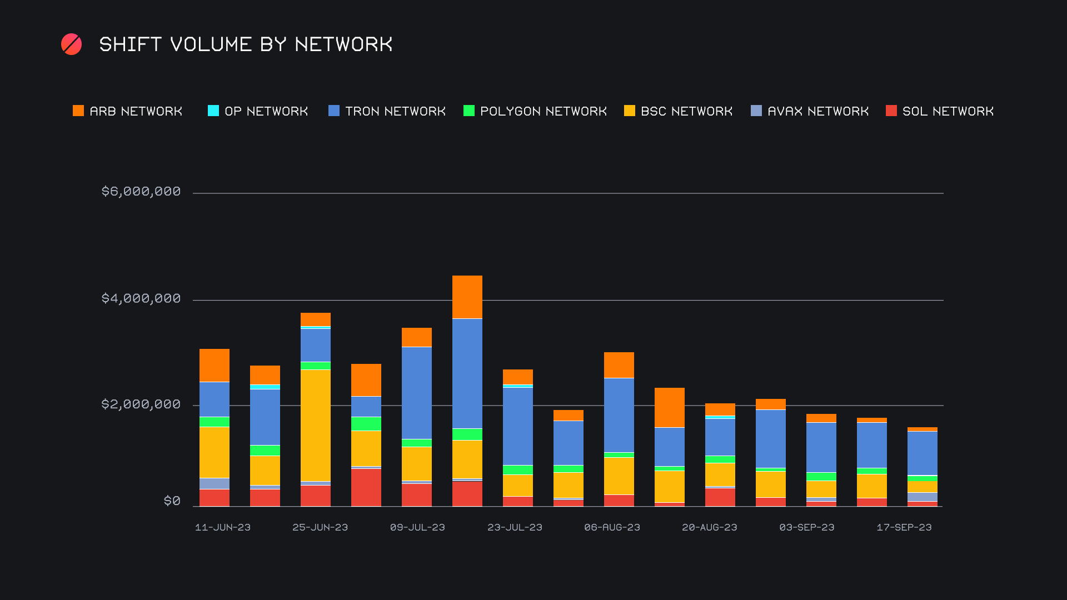The image size is (1067, 600).
Task: Click the 11-JUN-23 date axis label
Action: [x=223, y=527]
